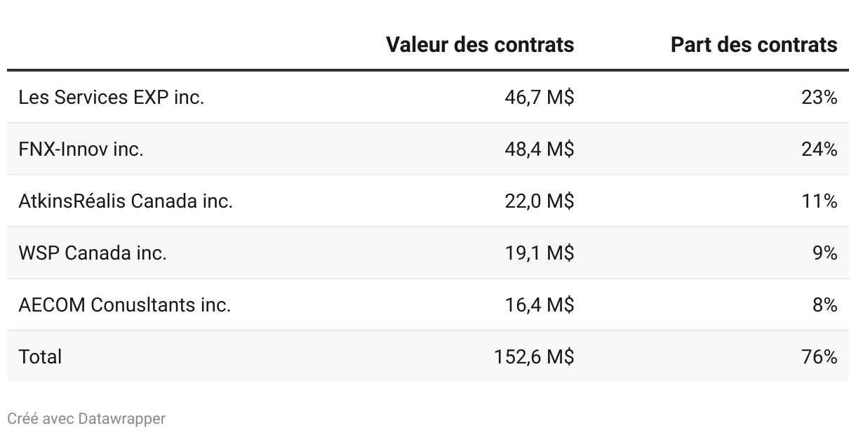Select the 'AECOM Conusltants inc.' row label
This screenshot has height=435, width=856.
125,304
